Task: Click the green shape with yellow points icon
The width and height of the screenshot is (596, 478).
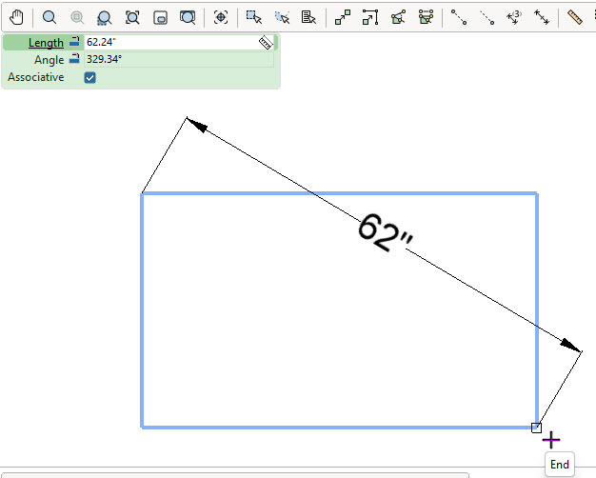Action: [x=398, y=17]
